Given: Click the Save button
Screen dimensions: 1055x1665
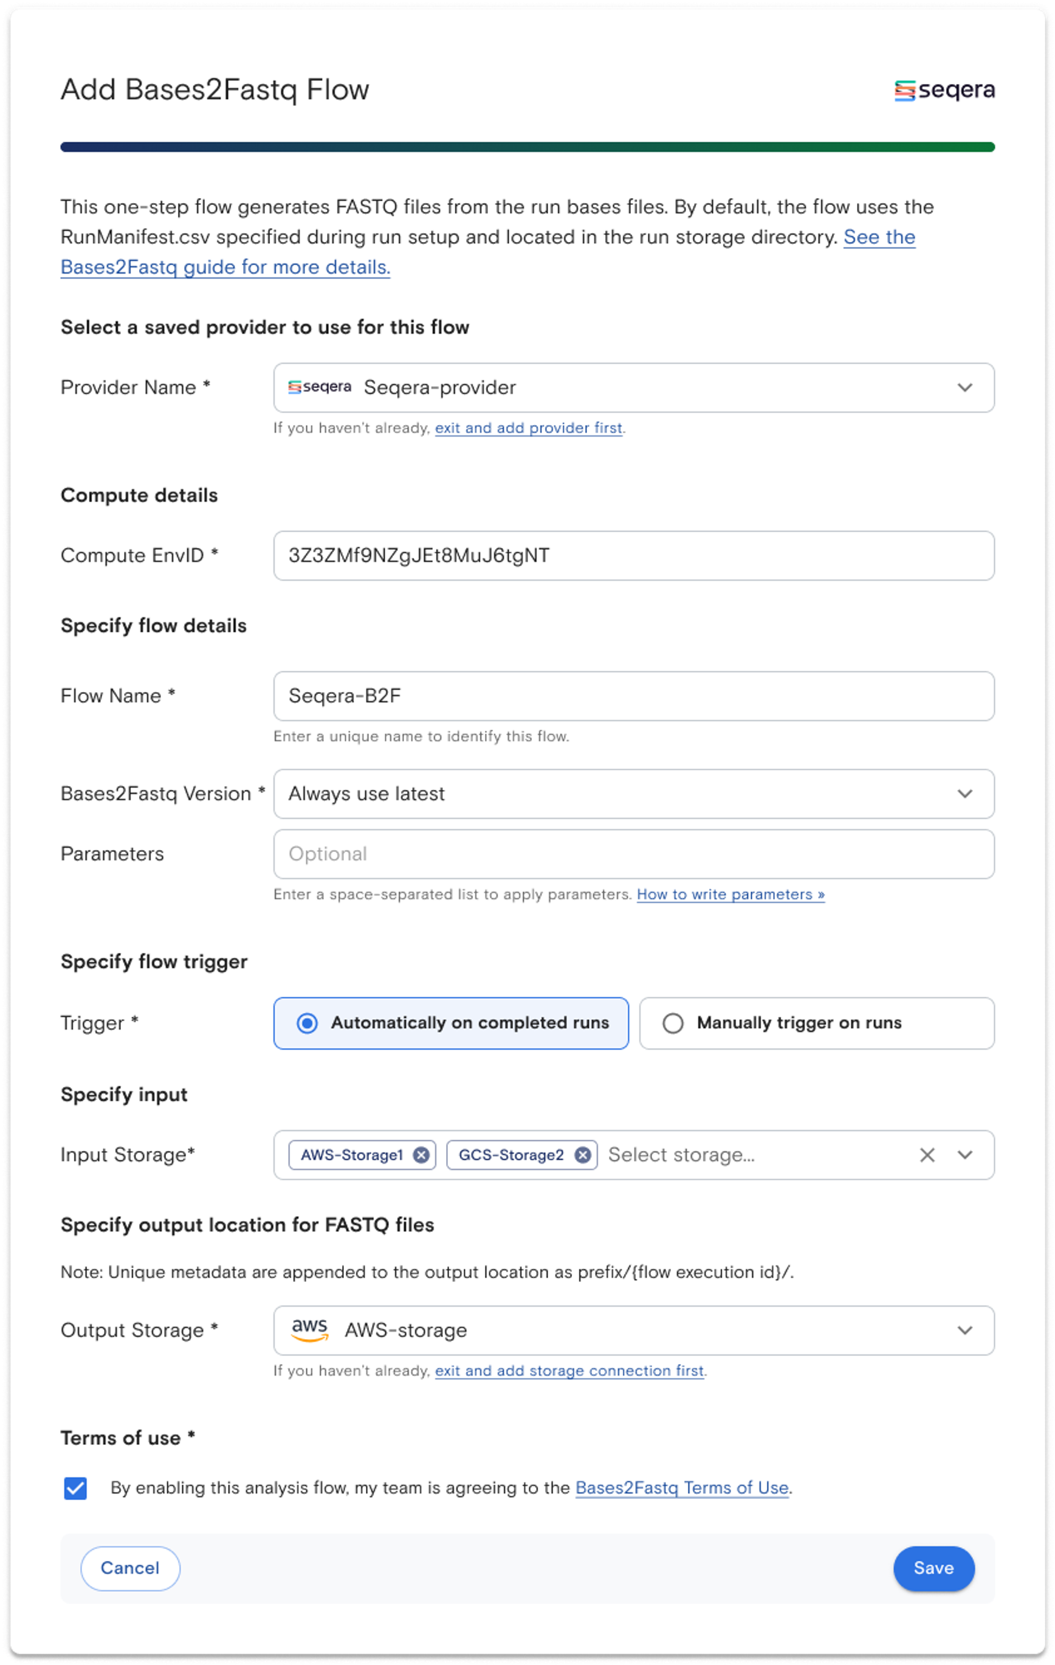Looking at the screenshot, I should pos(933,1568).
